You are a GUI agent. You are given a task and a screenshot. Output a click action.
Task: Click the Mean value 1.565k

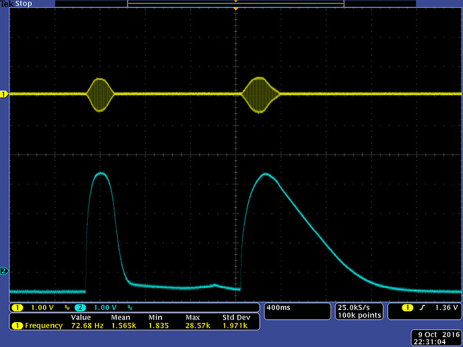tap(123, 326)
